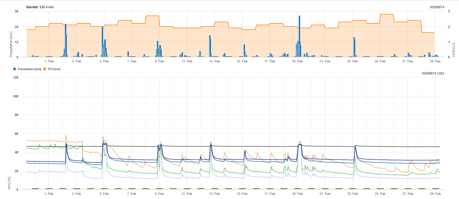459x199 pixels.
Task: Click the 29. Feb label on the lower chart axis
Action: pos(435,194)
